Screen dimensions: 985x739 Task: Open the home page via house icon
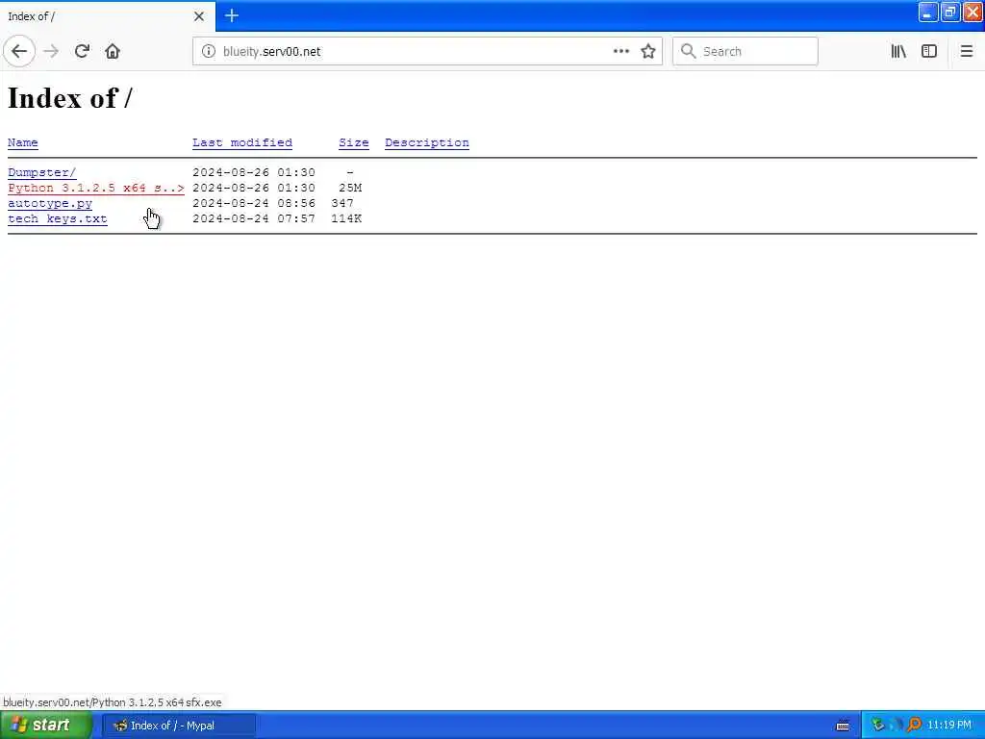pyautogui.click(x=113, y=51)
